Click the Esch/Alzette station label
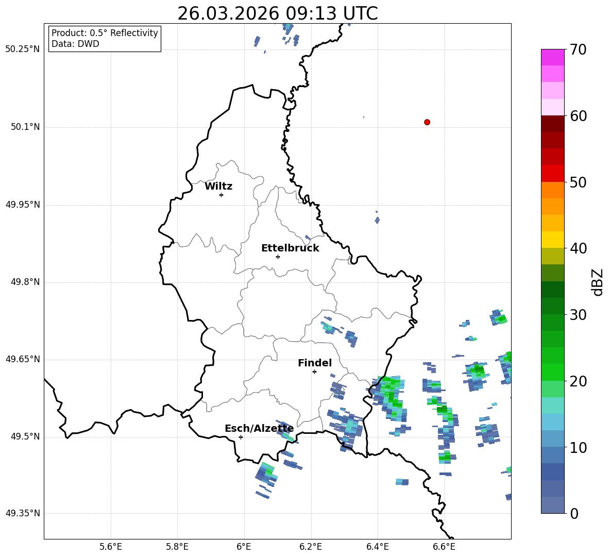 [x=259, y=428]
